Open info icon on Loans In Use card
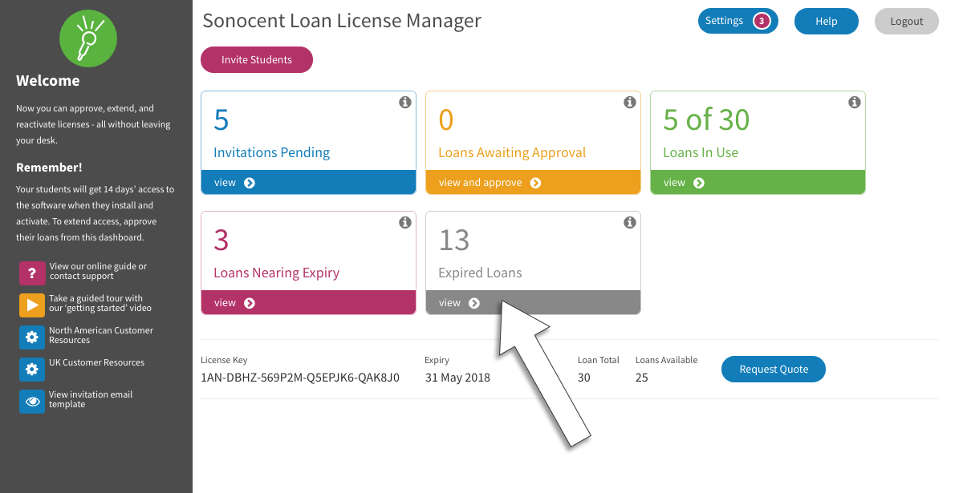Image resolution: width=963 pixels, height=493 pixels. click(x=855, y=103)
